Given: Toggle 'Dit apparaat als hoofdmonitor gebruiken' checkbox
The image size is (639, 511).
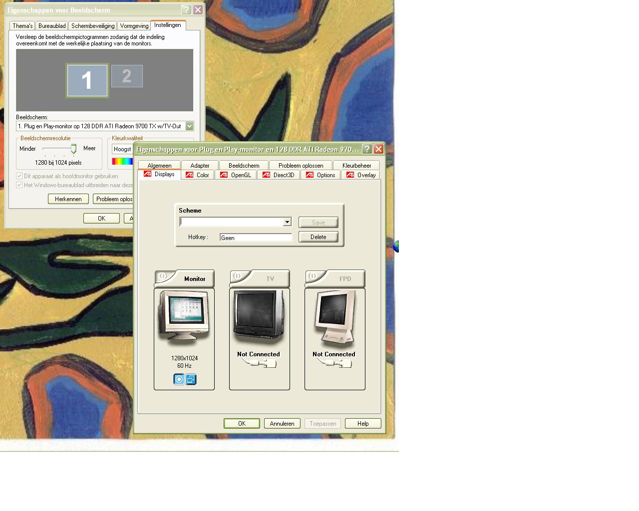Looking at the screenshot, I should [x=19, y=176].
